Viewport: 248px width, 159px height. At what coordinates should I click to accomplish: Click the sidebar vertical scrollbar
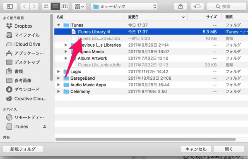pyautogui.click(x=52, y=47)
